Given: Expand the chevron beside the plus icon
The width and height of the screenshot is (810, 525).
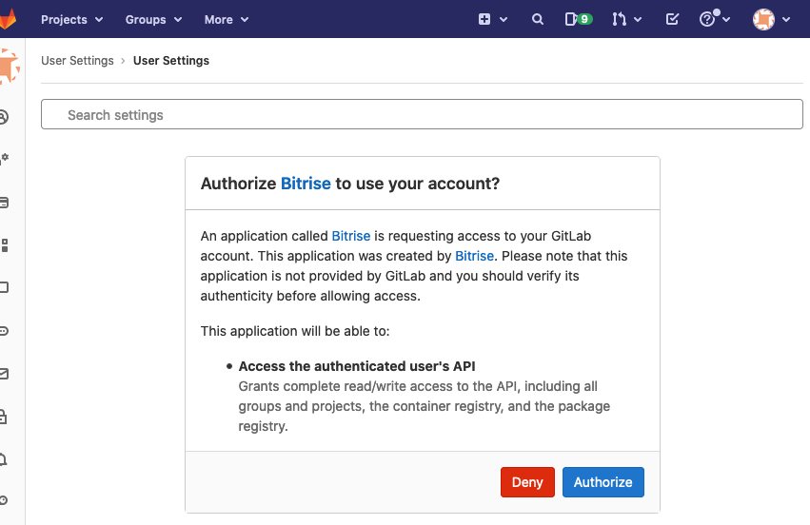Looking at the screenshot, I should 504,20.
